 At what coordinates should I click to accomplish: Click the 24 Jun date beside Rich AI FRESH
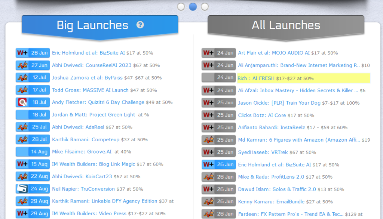pyautogui.click(x=225, y=77)
